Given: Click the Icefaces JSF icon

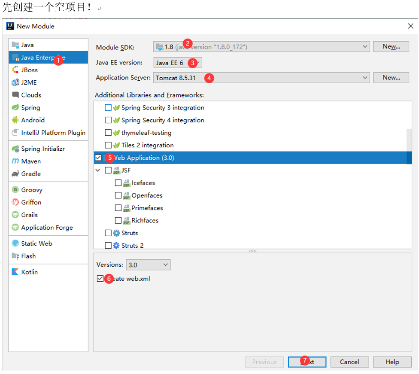Looking at the screenshot, I should [126, 183].
